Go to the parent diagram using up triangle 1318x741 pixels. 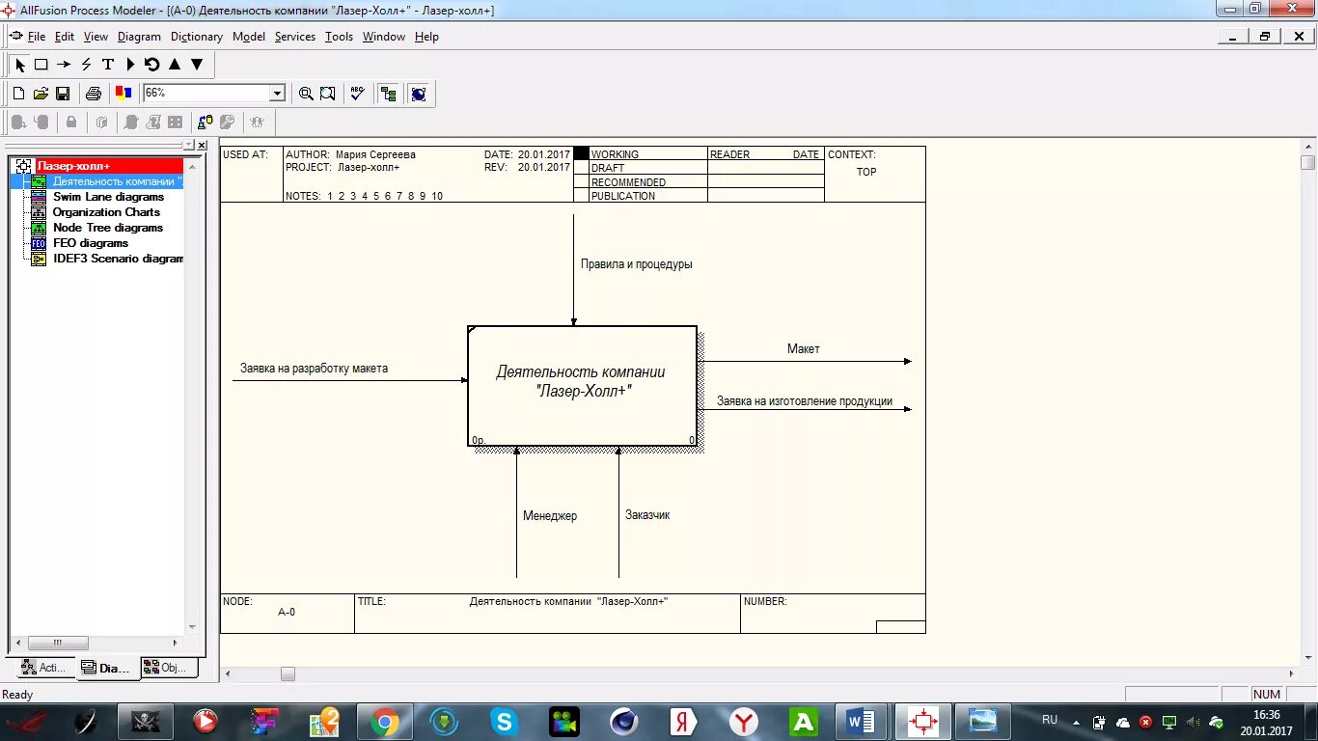point(175,65)
